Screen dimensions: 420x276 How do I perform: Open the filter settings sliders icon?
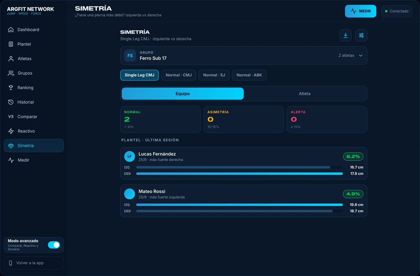point(361,35)
